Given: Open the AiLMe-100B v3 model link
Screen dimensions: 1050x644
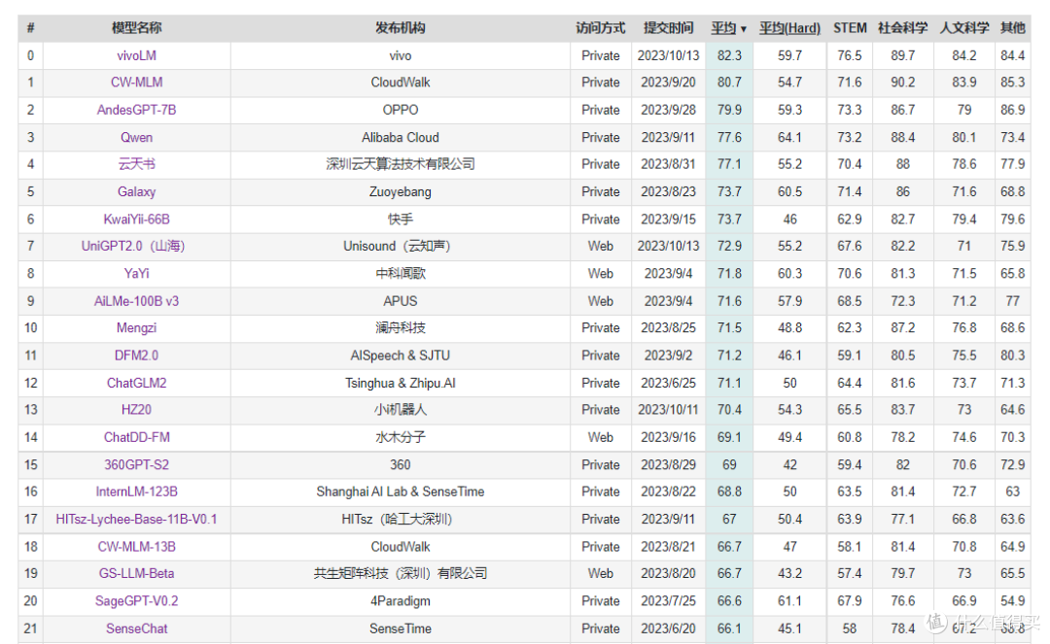Looking at the screenshot, I should click(137, 301).
